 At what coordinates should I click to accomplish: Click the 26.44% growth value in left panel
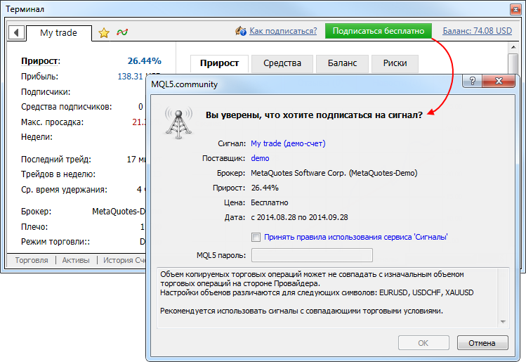click(x=144, y=60)
